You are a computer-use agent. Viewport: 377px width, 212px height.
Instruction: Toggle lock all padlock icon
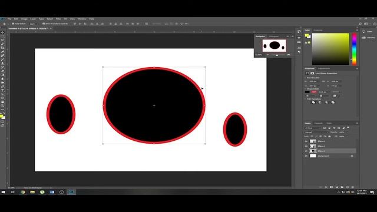[x=329, y=136]
